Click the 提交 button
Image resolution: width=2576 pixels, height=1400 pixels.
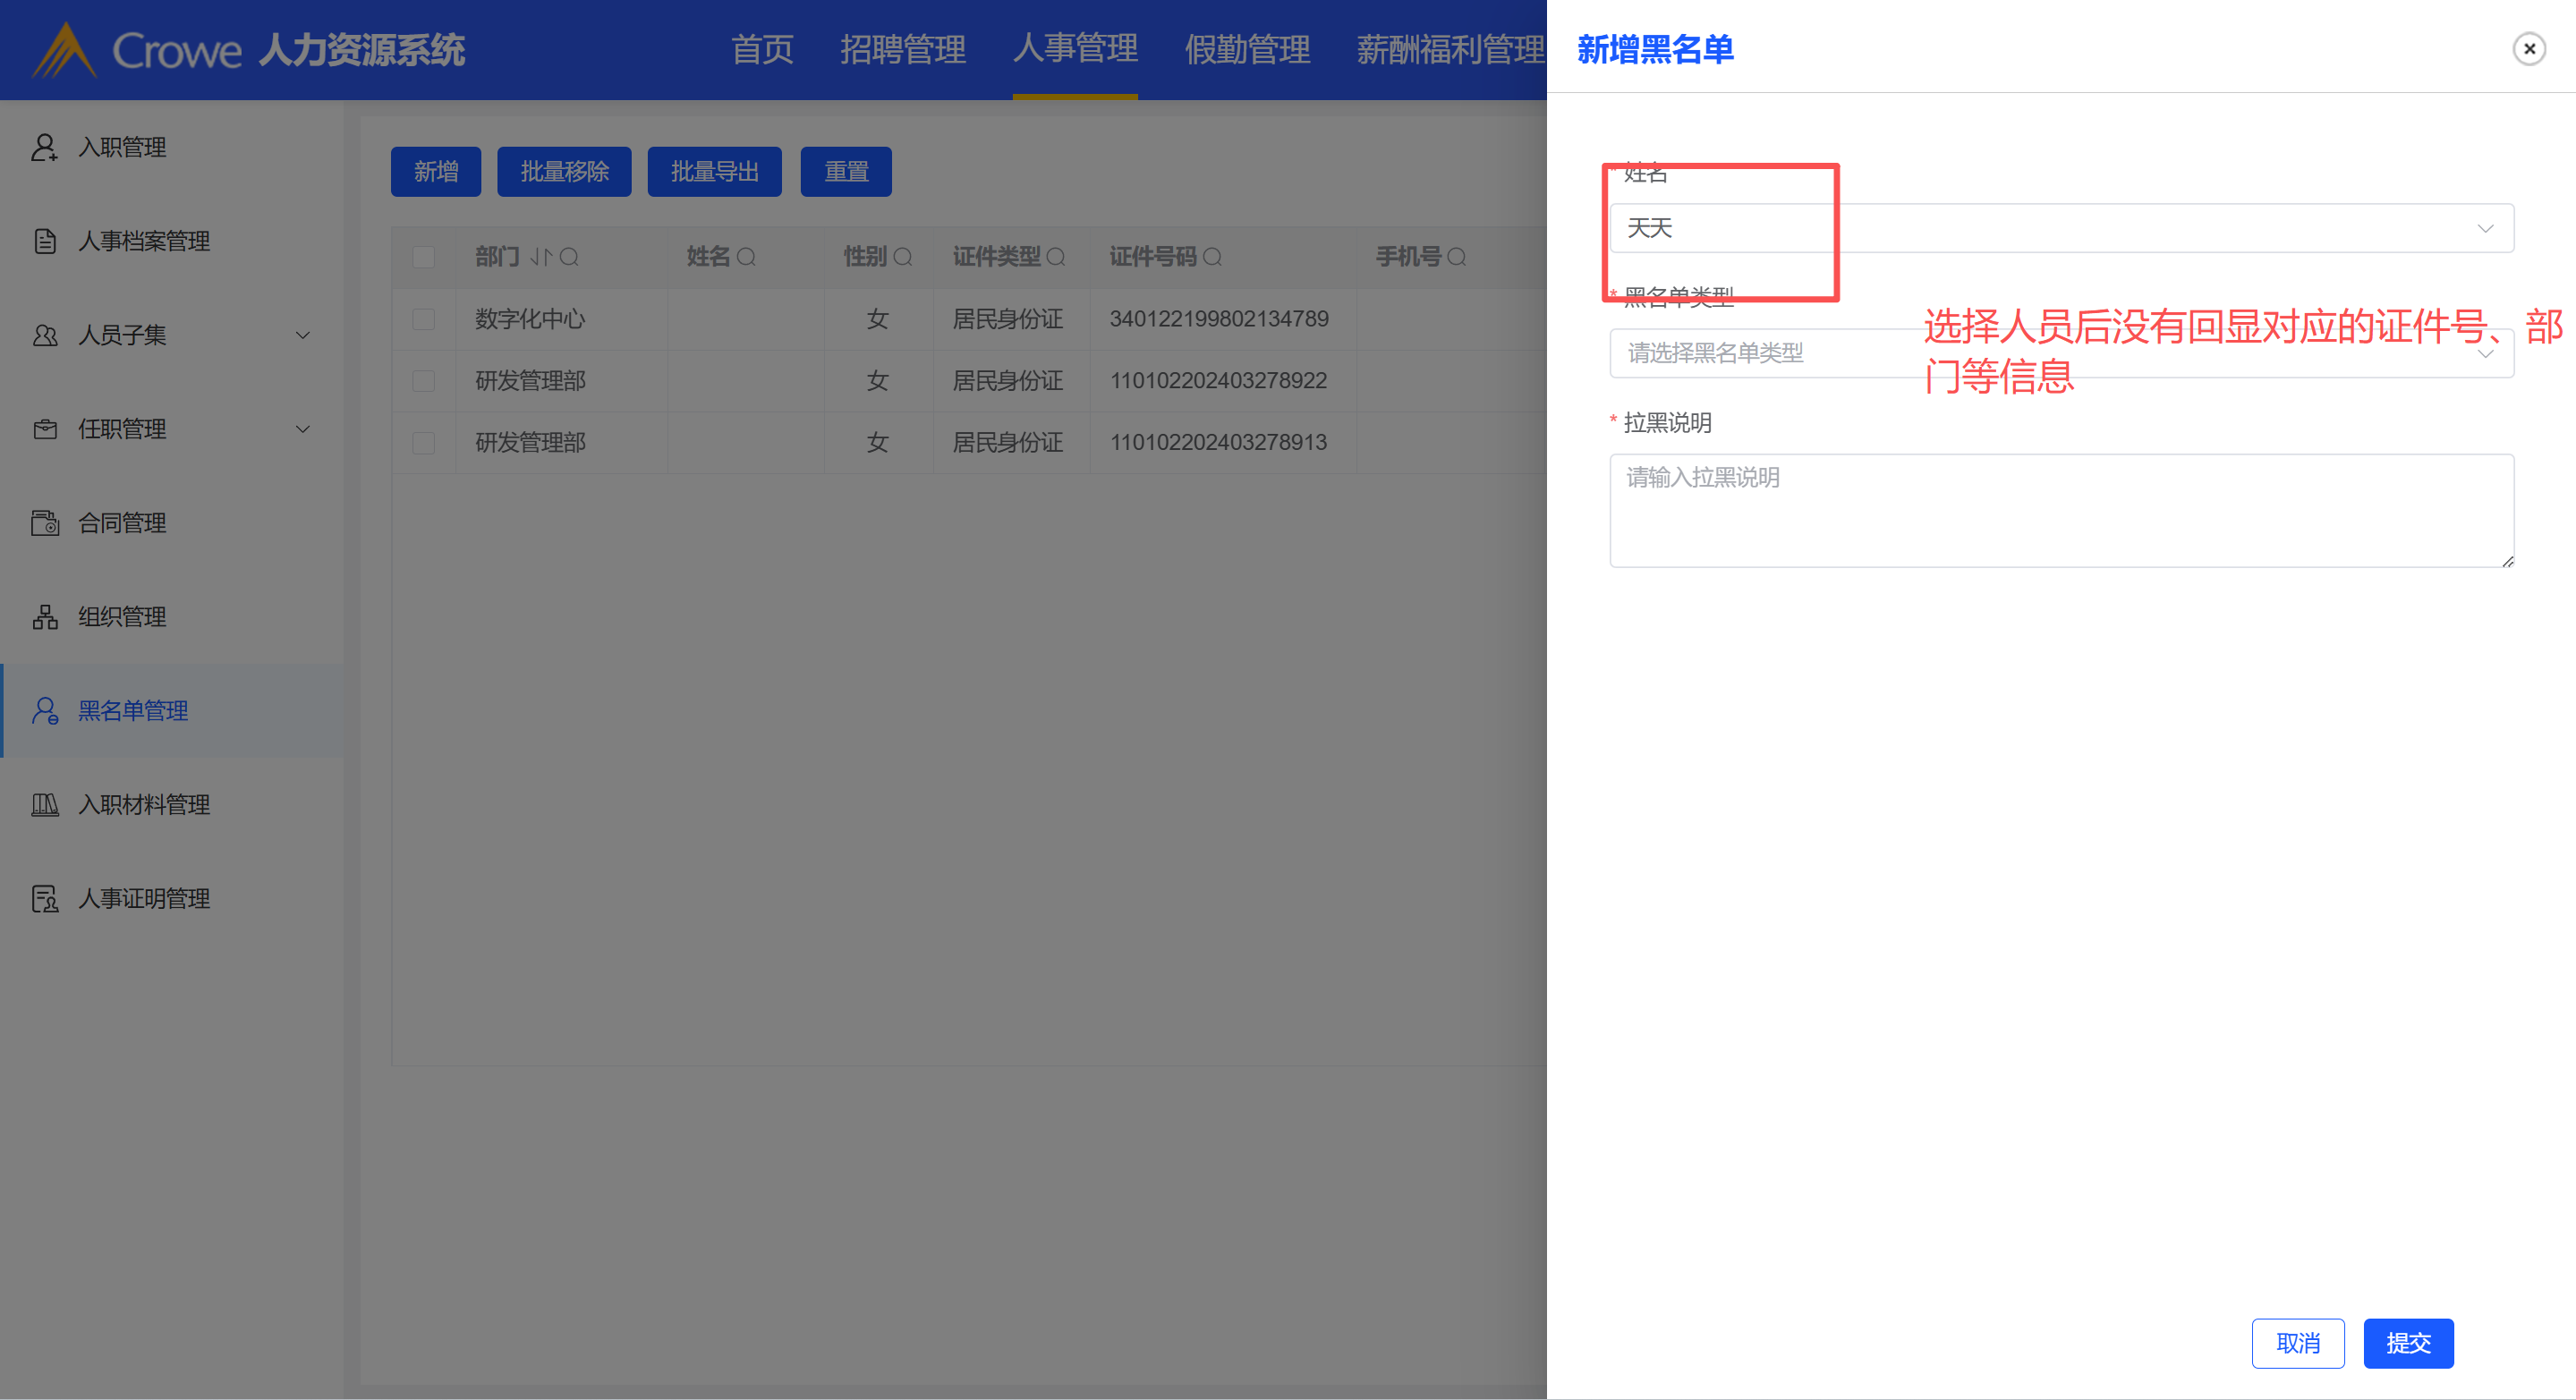pos(2407,1343)
